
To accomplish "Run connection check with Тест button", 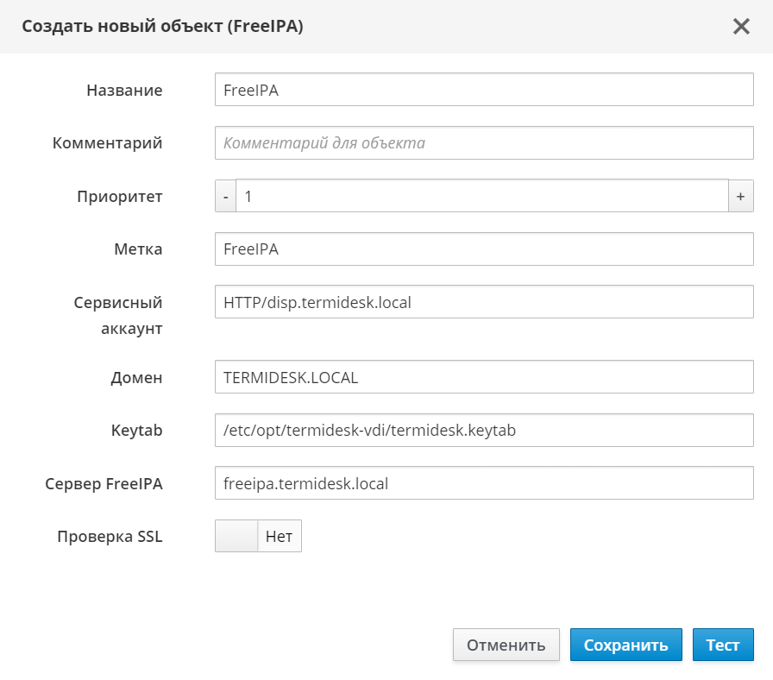I will coord(722,645).
